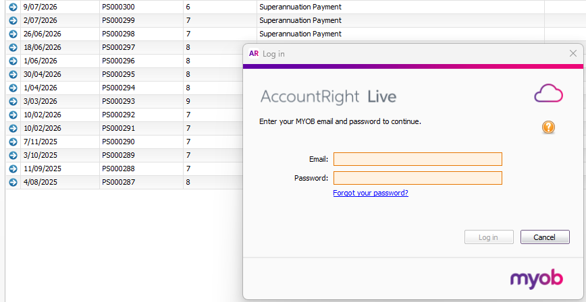Cancel the AccountRight Live login
The width and height of the screenshot is (586, 302).
pos(545,237)
